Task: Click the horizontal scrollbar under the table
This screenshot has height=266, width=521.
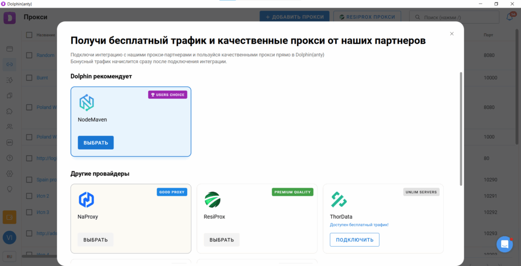Action: point(39,256)
